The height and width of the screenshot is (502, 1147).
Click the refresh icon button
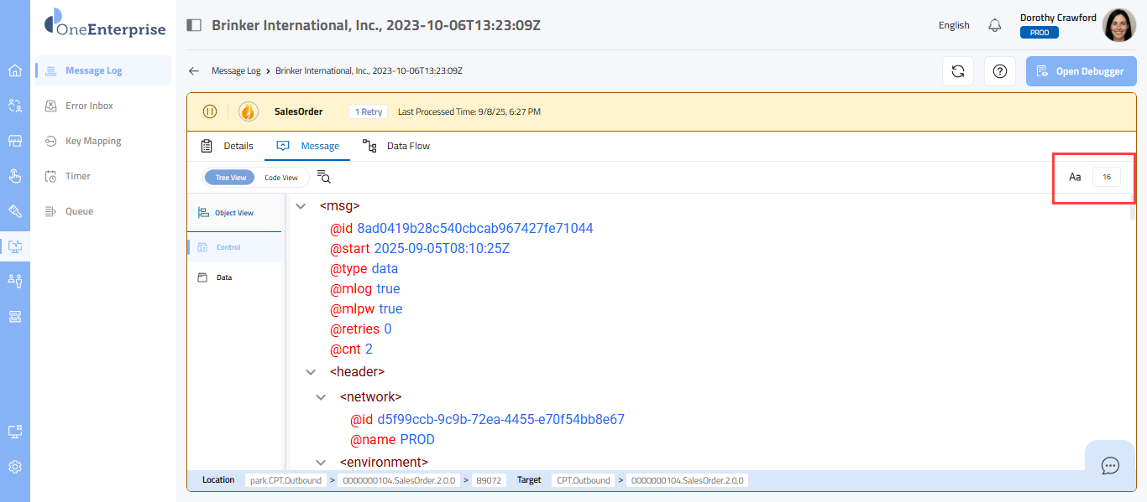(957, 71)
